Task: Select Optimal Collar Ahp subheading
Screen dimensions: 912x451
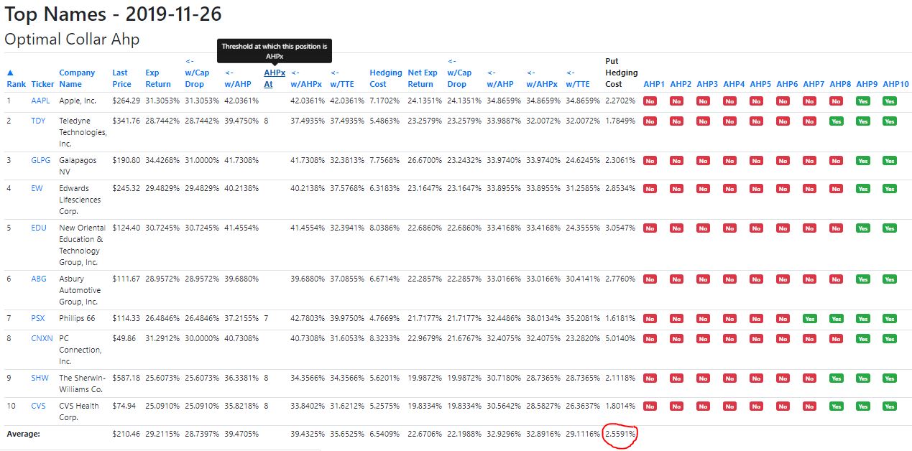Action: (x=72, y=39)
